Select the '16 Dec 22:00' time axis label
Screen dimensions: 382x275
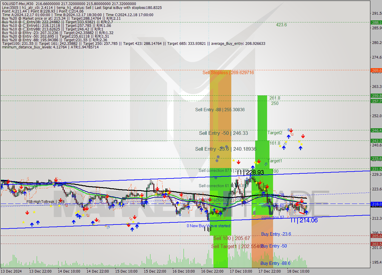[x=212, y=271]
